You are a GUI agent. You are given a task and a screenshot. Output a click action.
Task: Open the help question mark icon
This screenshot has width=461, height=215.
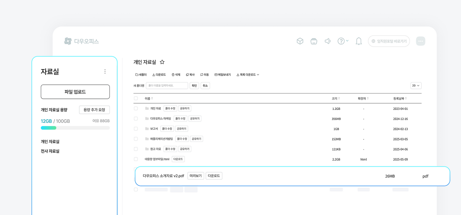pos(341,41)
